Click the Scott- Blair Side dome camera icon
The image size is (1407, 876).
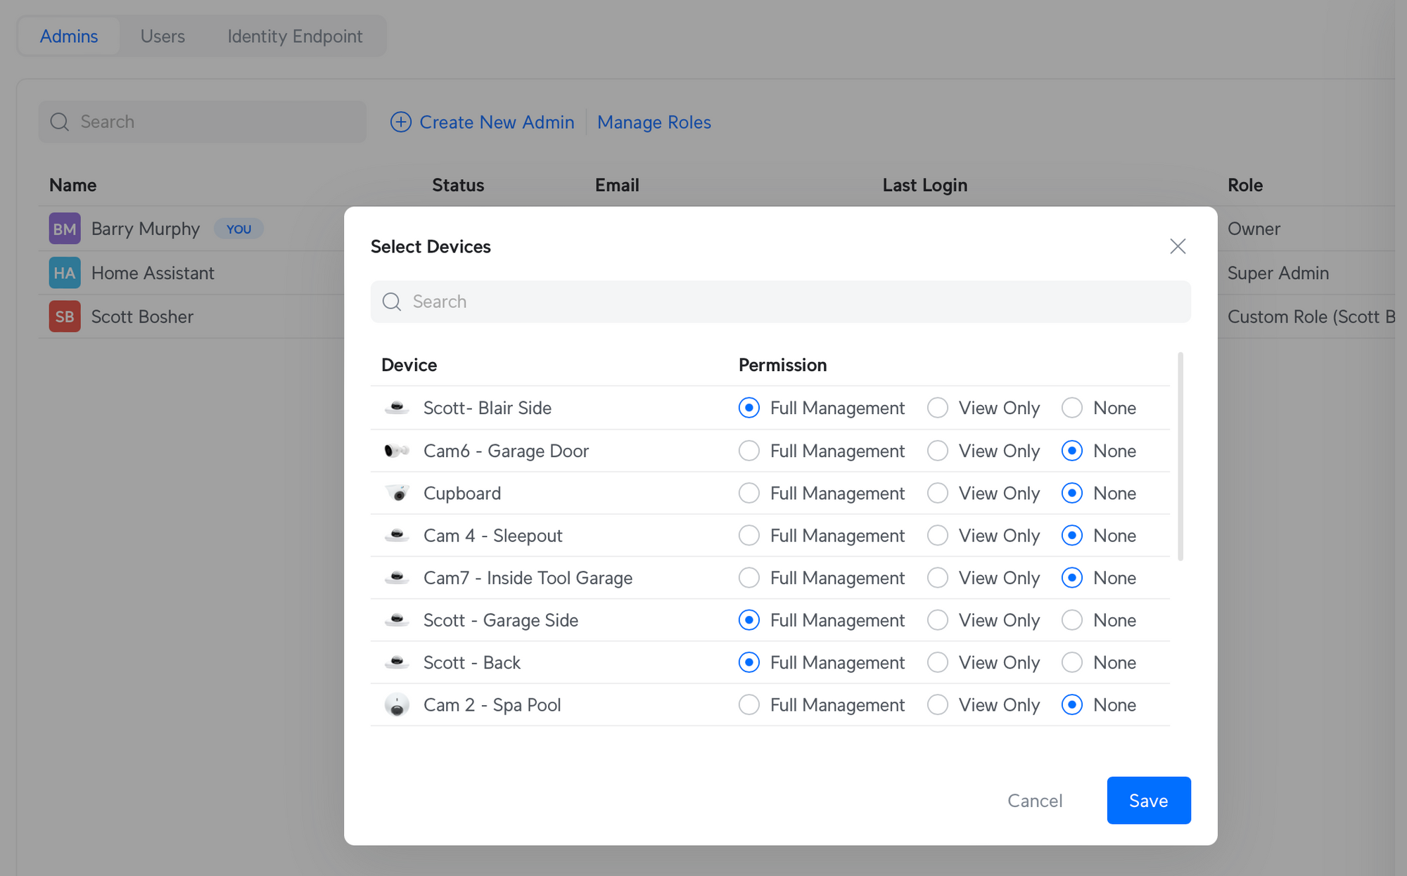coord(397,408)
